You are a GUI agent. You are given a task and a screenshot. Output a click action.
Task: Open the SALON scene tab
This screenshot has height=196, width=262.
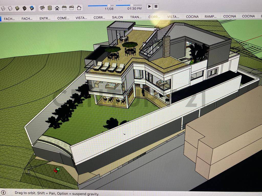tap(117, 17)
